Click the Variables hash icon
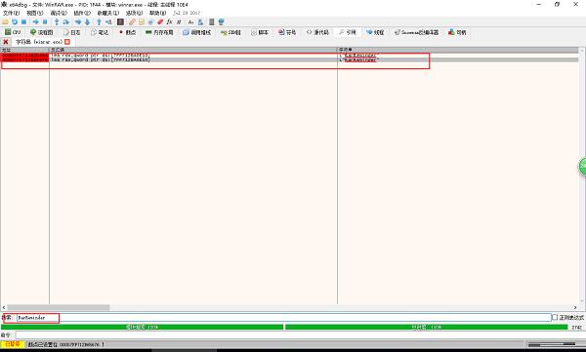586x352 pixels. coord(179,22)
